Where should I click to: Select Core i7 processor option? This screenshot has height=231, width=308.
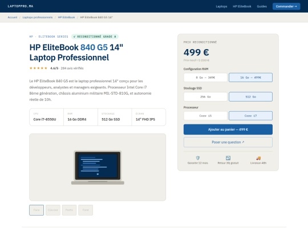pos(250,116)
